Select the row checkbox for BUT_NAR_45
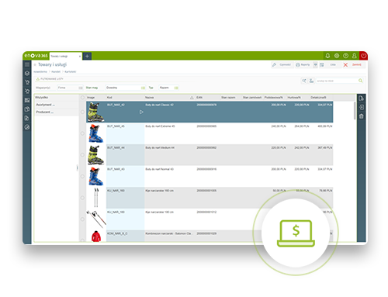This screenshot has width=388, height=297. coord(82,133)
